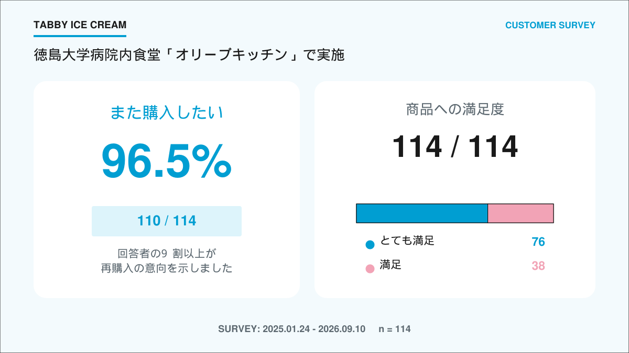Select the pink segment of satisfaction bar
The image size is (629, 353).
(520, 213)
